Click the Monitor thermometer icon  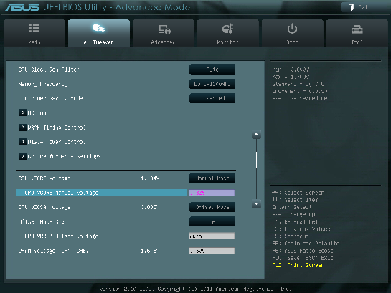click(x=227, y=29)
